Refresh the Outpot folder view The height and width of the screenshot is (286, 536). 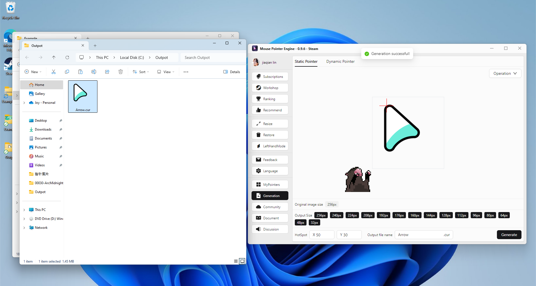click(67, 57)
